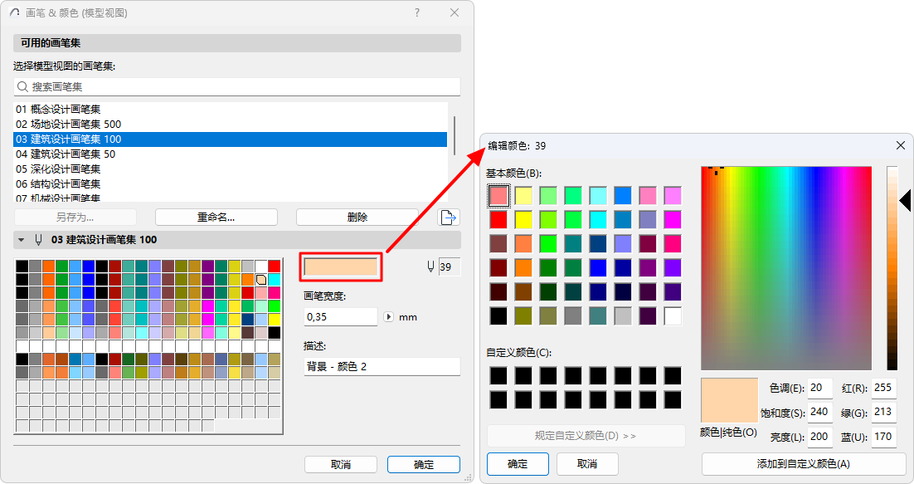This screenshot has width=914, height=484.
Task: Open the mm unit flyout arrow
Action: [391, 315]
